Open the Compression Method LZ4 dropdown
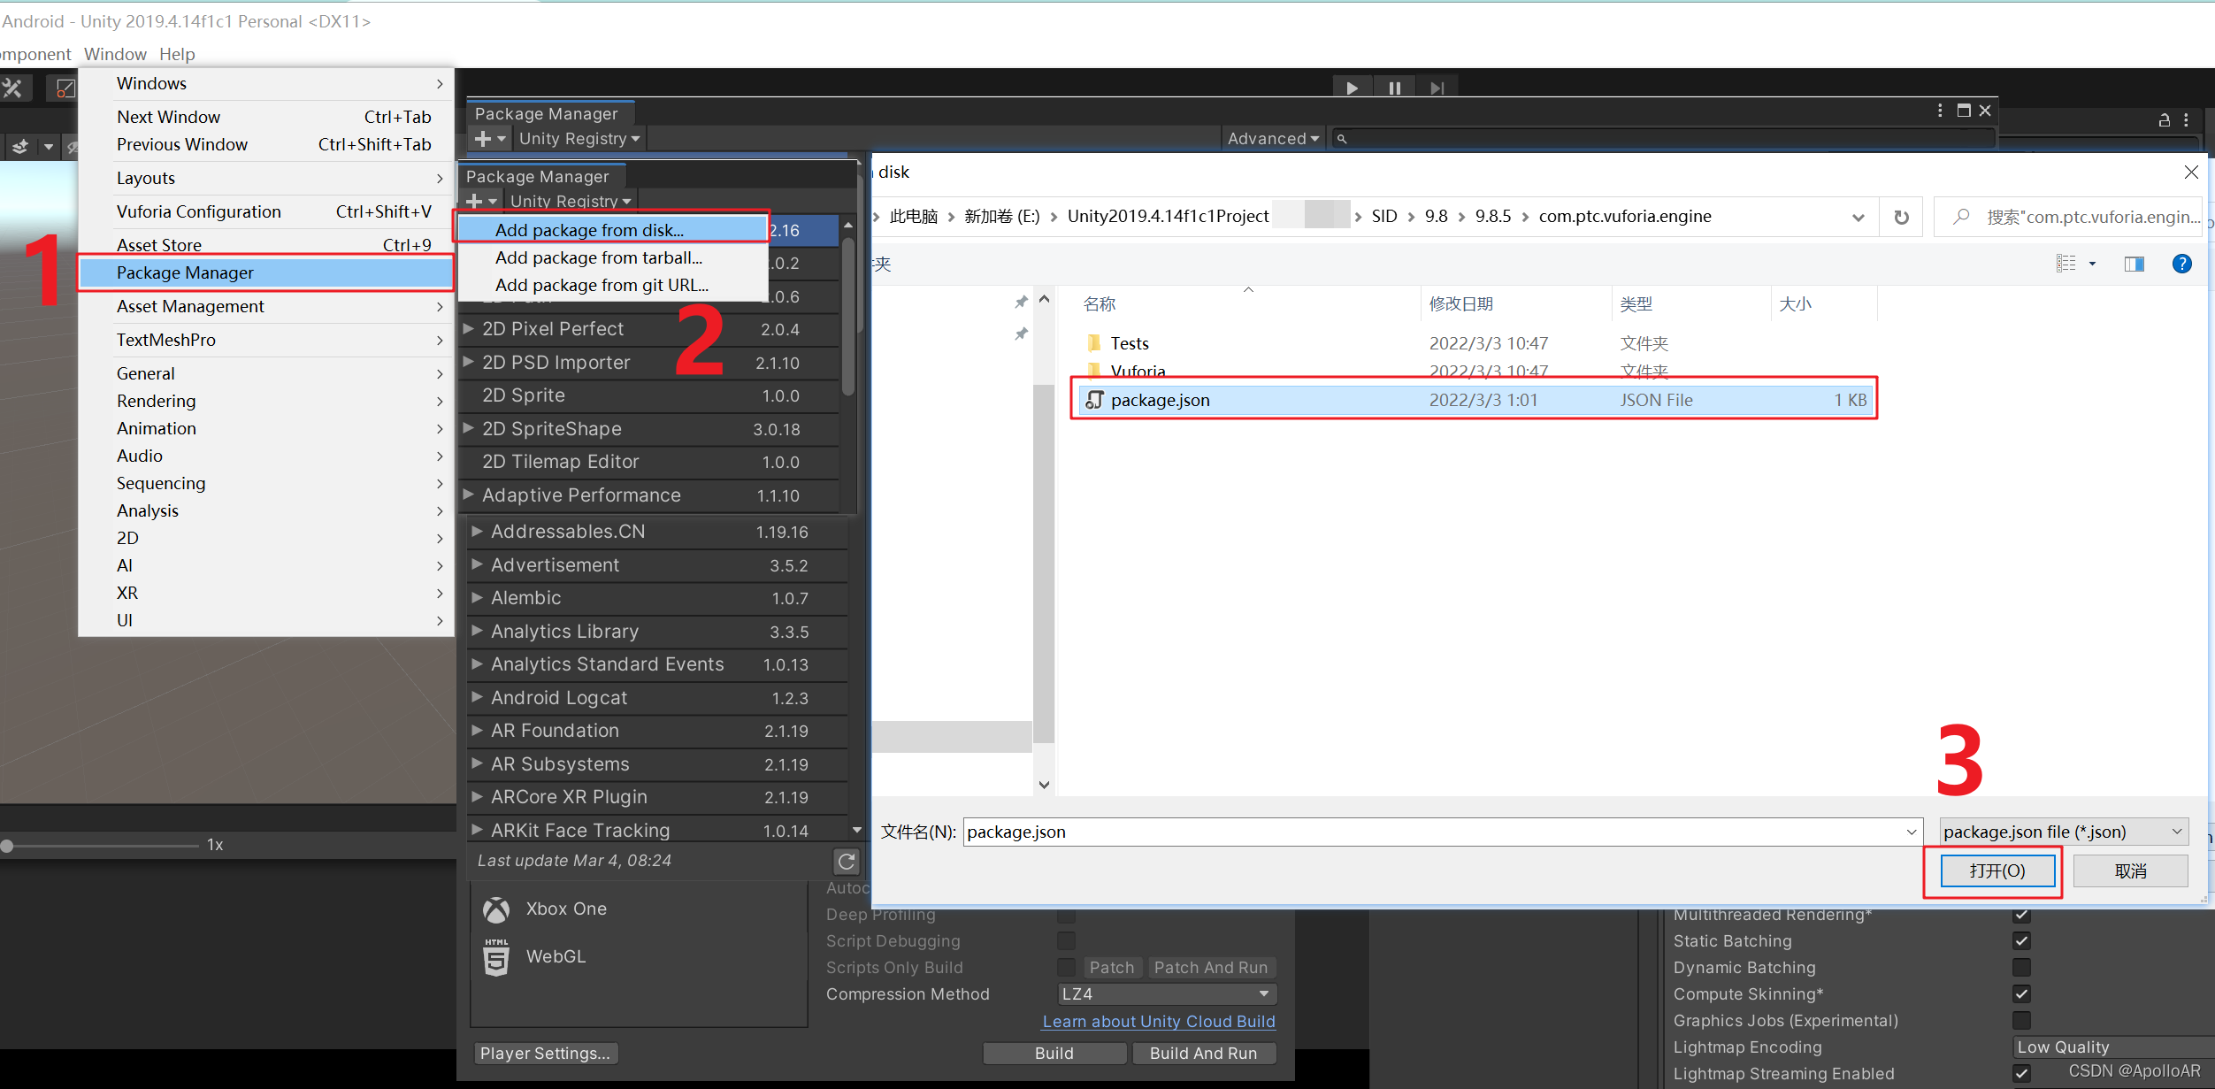Image resolution: width=2215 pixels, height=1089 pixels. click(1166, 994)
